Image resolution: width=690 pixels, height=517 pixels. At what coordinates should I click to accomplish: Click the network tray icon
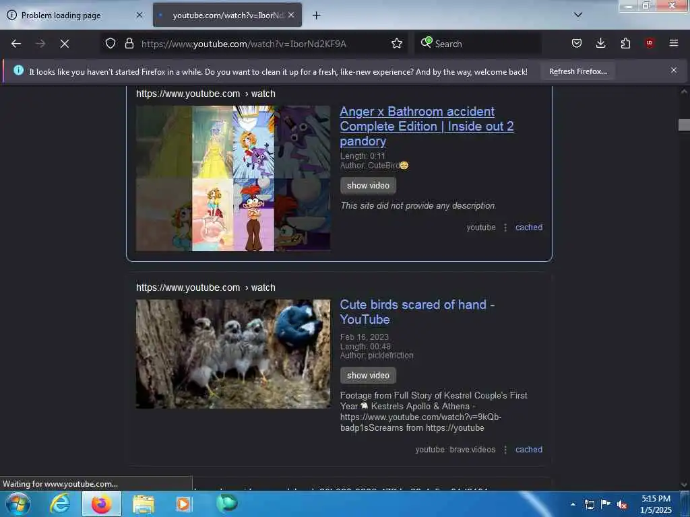[589, 504]
